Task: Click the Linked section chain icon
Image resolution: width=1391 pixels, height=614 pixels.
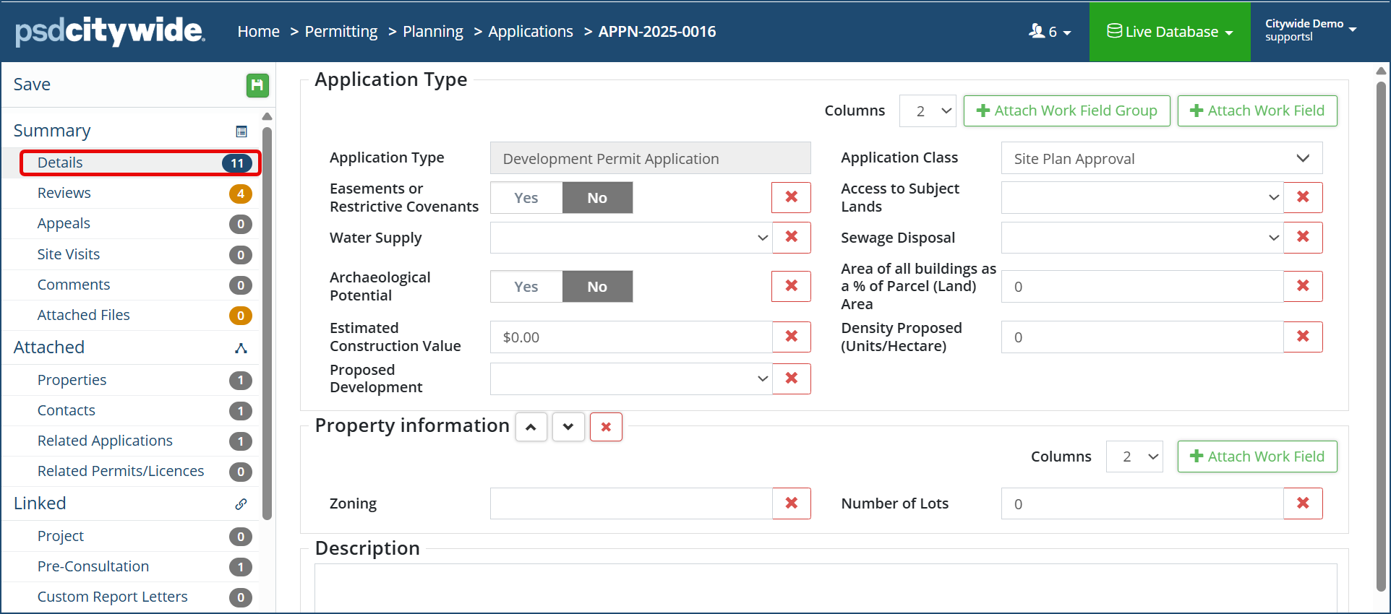Action: 241,504
